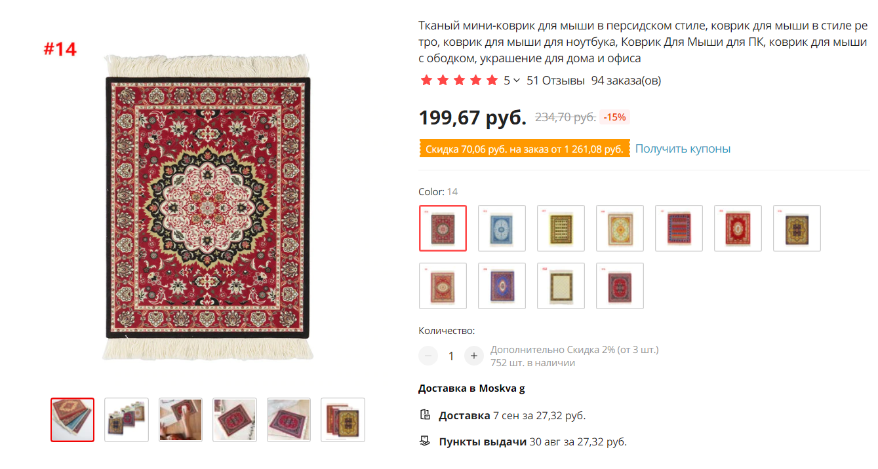View thumbnail of three packaged rug mousepads
Screen dimensions: 878x469
click(127, 420)
